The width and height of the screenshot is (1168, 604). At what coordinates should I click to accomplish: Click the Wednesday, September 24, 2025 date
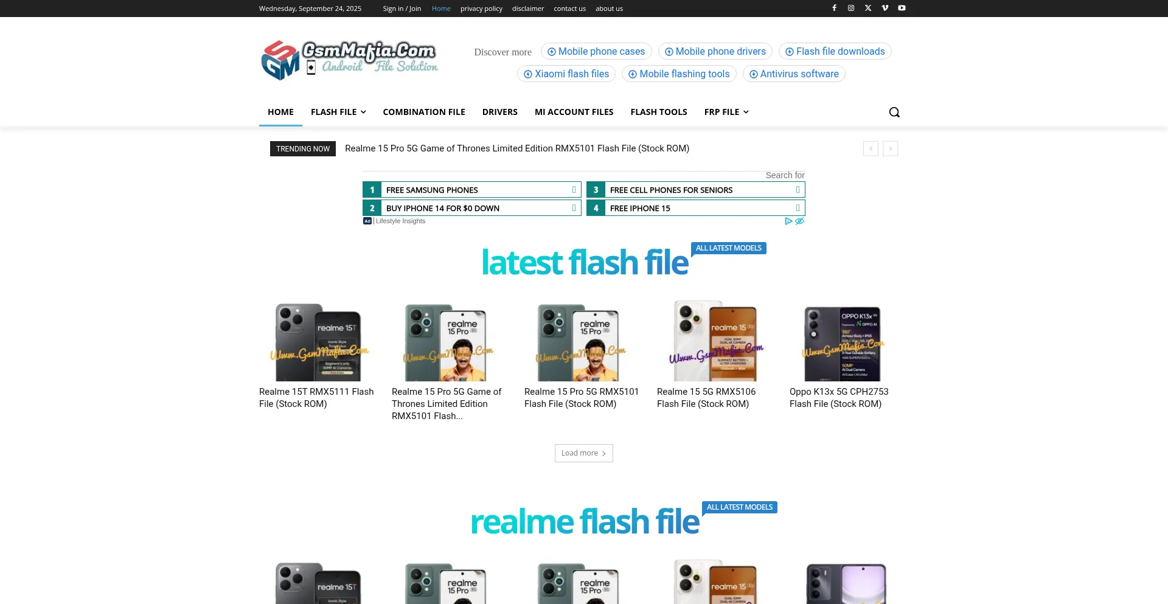point(310,9)
